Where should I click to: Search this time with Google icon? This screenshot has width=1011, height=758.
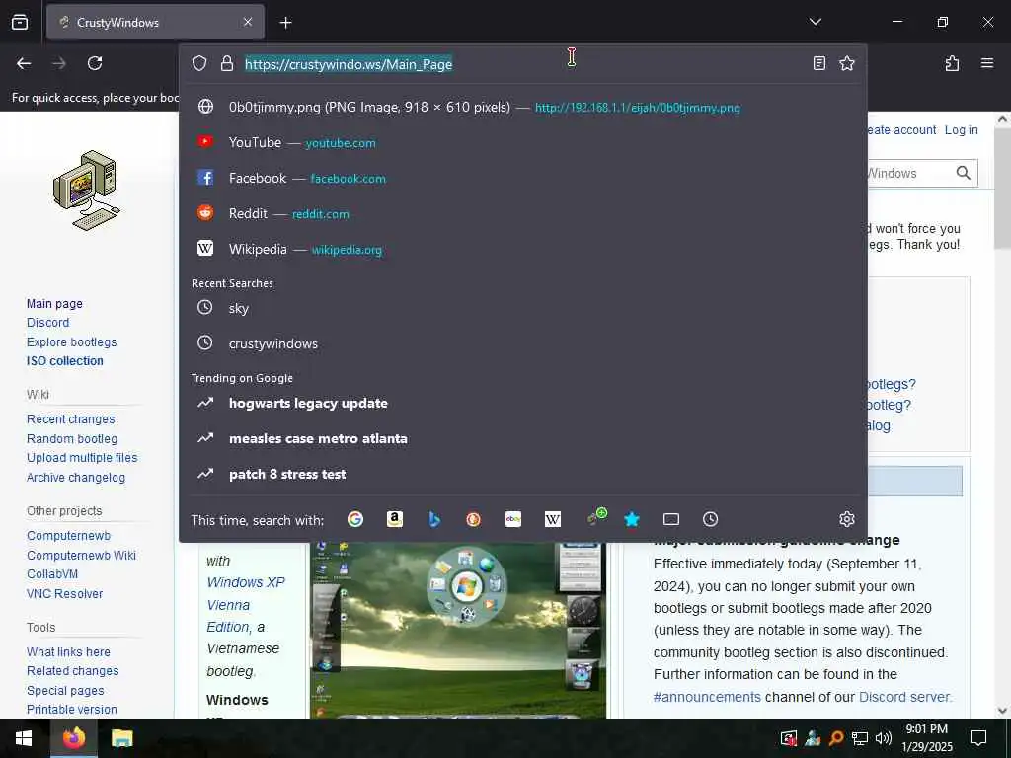[x=355, y=519]
